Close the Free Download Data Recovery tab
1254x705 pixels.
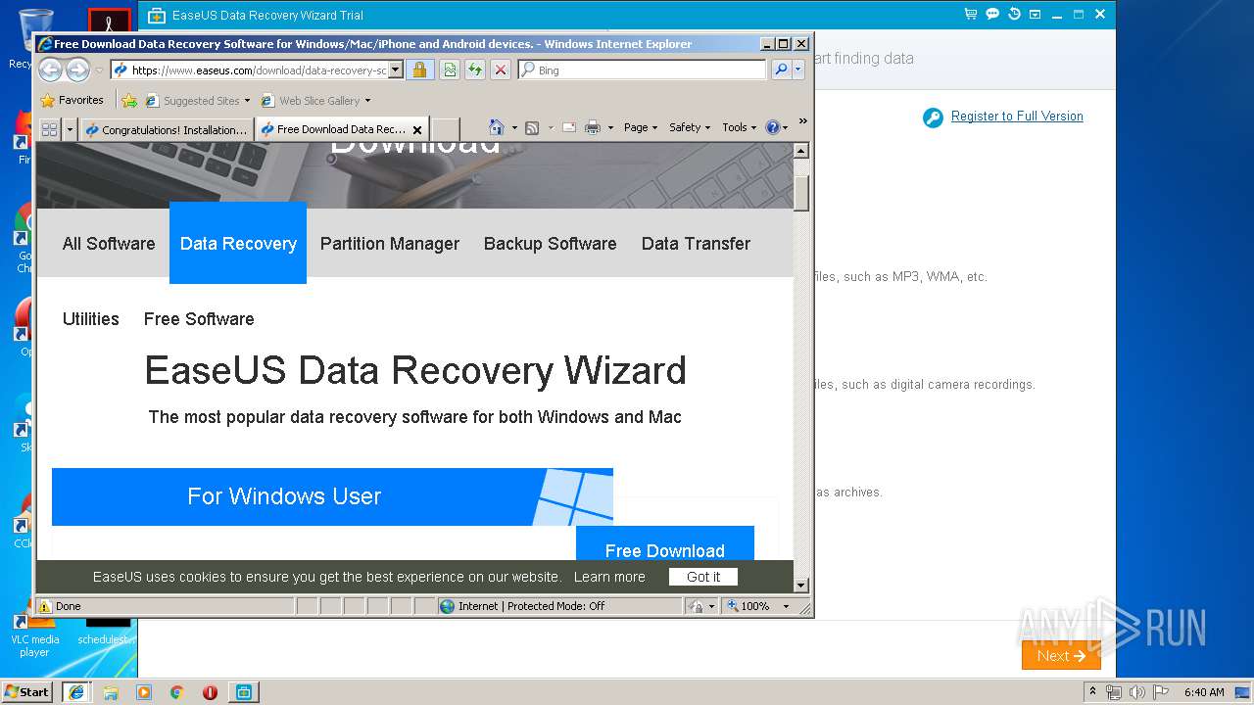point(417,129)
